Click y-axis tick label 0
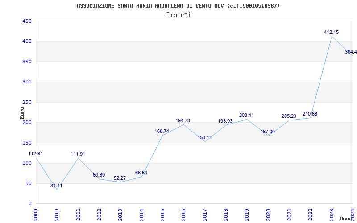The height and width of the screenshot is (223, 357). [30, 204]
